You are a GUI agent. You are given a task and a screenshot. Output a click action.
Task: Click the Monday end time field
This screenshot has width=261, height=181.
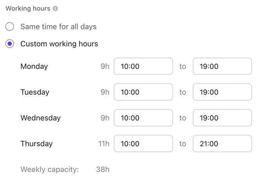pyautogui.click(x=222, y=66)
